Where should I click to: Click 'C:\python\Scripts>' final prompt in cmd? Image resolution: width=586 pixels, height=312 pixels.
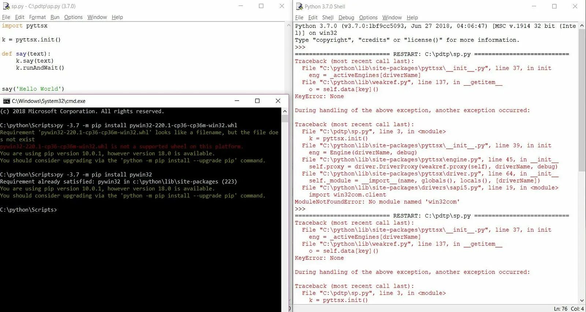coord(29,210)
